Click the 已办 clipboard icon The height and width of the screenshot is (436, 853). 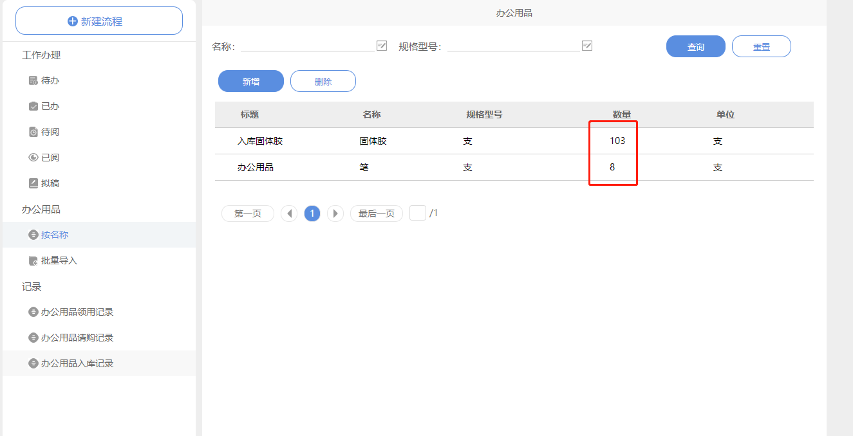pyautogui.click(x=33, y=106)
